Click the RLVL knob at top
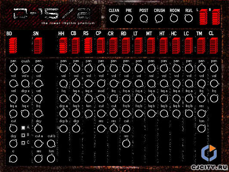The height and width of the screenshot is (172, 229). pos(189,18)
